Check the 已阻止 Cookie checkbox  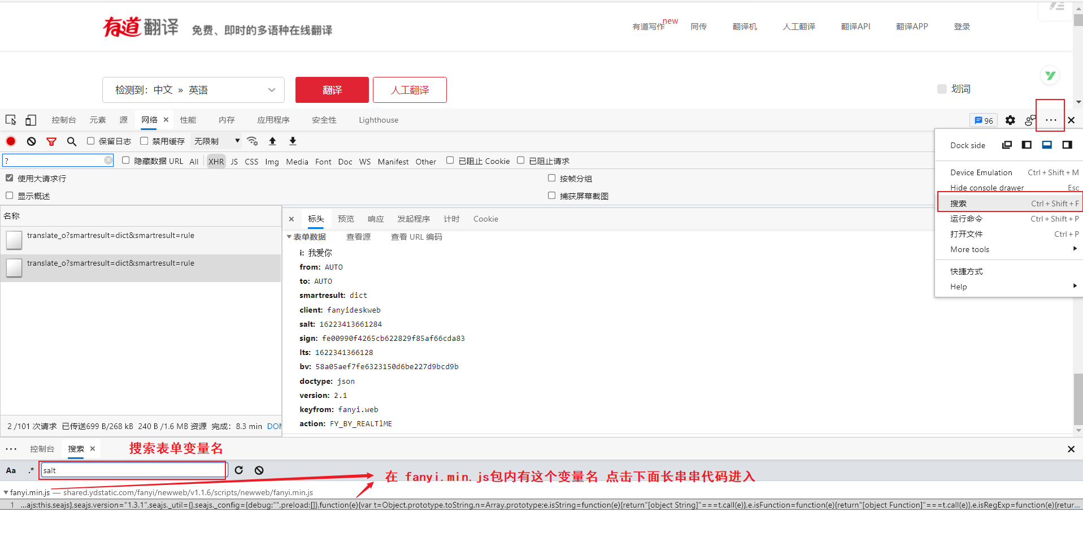click(x=450, y=161)
